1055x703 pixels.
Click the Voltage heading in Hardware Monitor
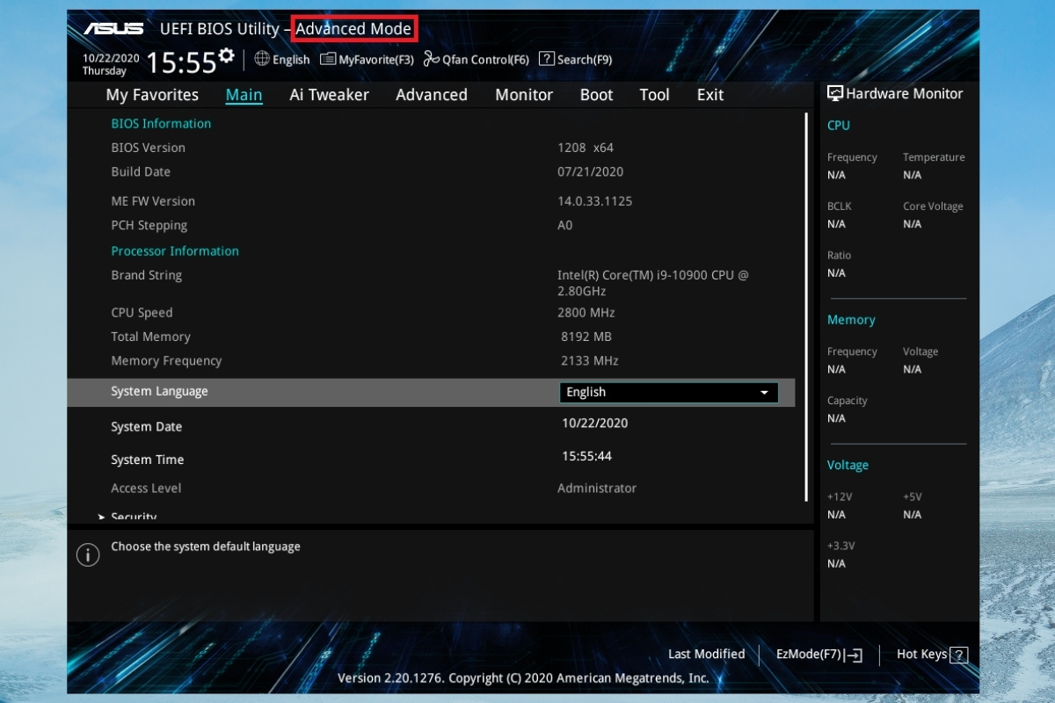click(x=848, y=465)
